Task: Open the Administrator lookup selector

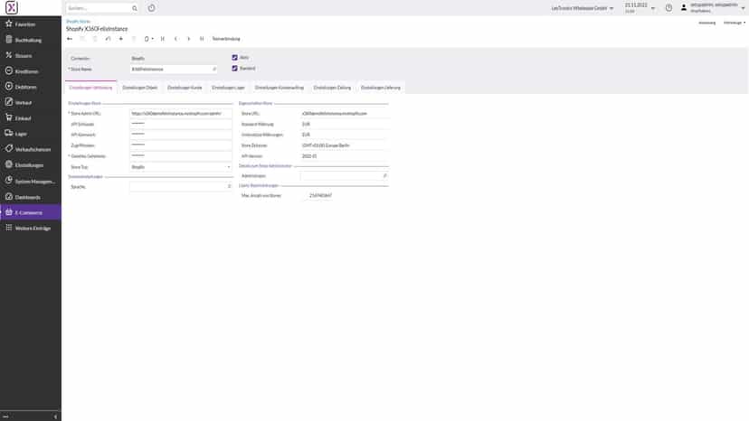Action: tap(385, 175)
